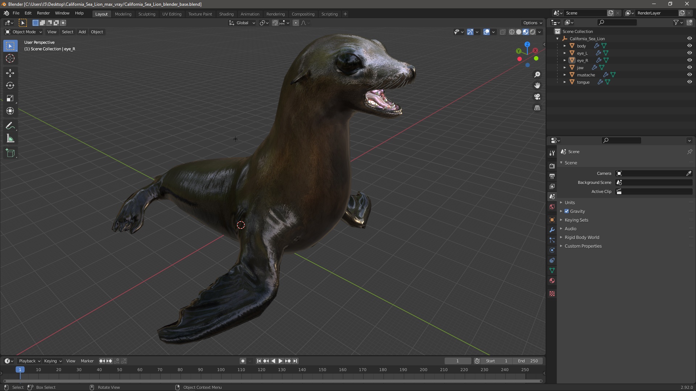
Task: Select the Transform tool
Action: pyautogui.click(x=10, y=111)
